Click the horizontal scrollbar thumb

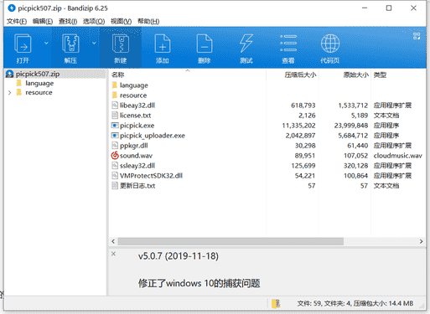[x=231, y=241]
